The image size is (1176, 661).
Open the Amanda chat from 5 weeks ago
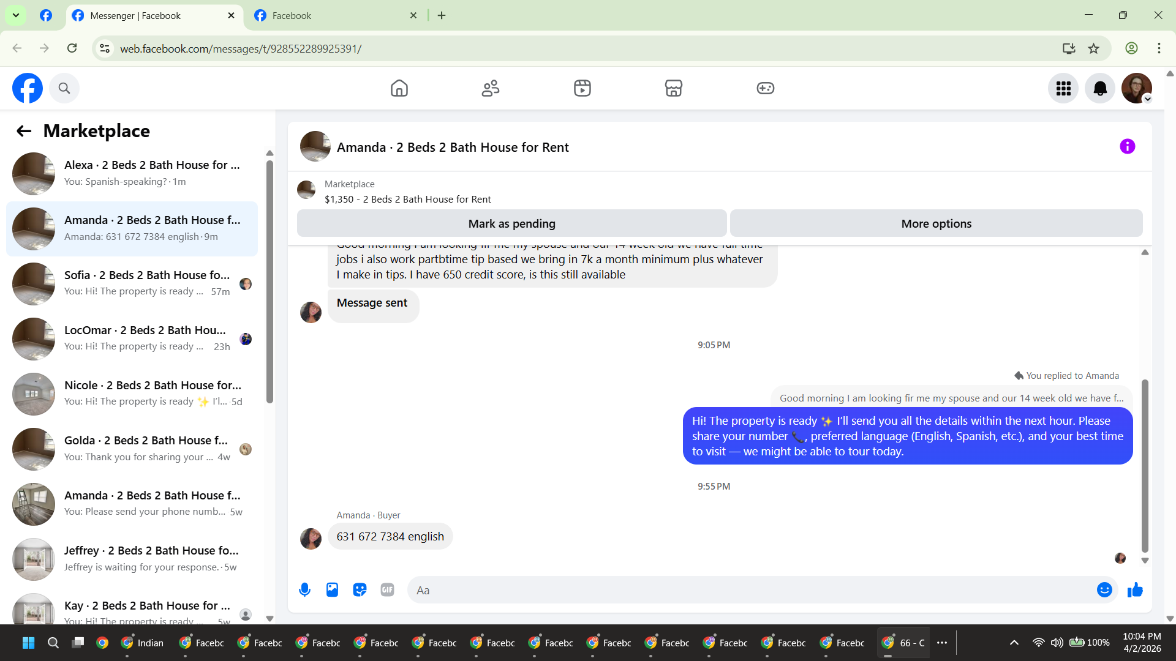[132, 504]
